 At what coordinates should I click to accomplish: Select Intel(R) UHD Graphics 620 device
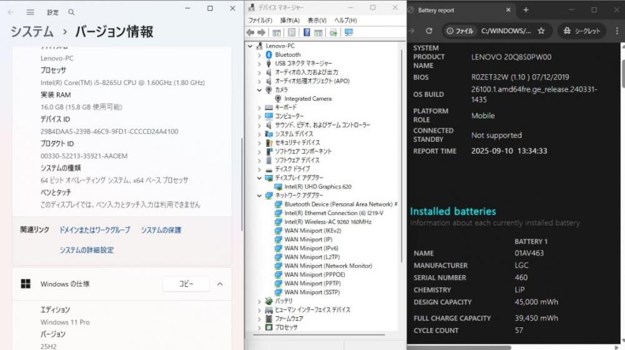click(x=317, y=186)
